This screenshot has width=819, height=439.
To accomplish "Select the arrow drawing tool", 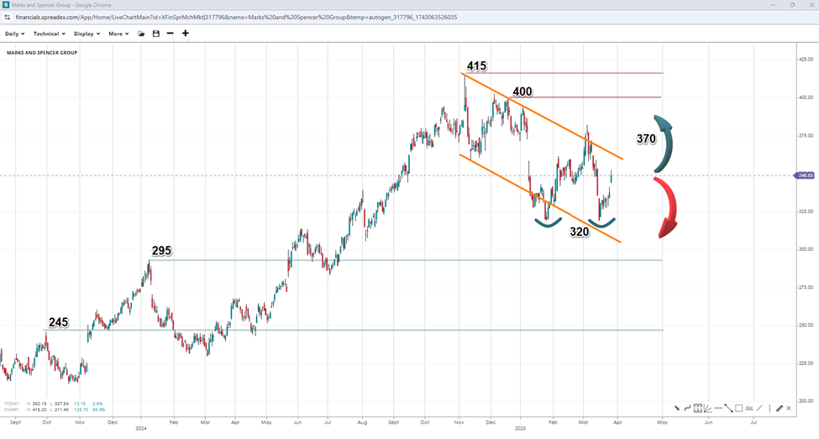I will (676, 408).
